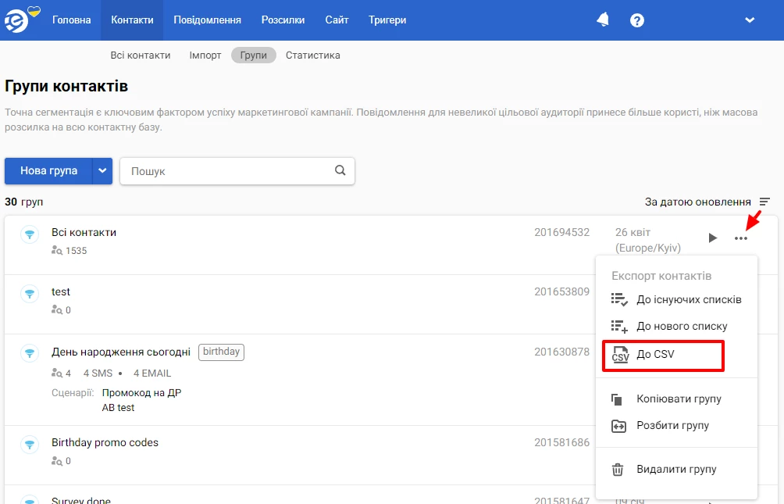Open Birthday promo codes group
The height and width of the screenshot is (504, 784).
[105, 442]
